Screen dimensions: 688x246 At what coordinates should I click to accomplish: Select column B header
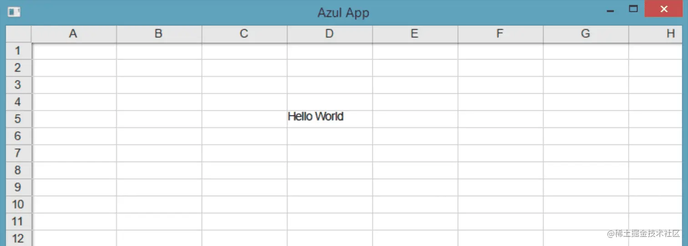[x=159, y=34]
